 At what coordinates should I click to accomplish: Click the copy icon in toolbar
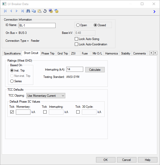point(34,11)
